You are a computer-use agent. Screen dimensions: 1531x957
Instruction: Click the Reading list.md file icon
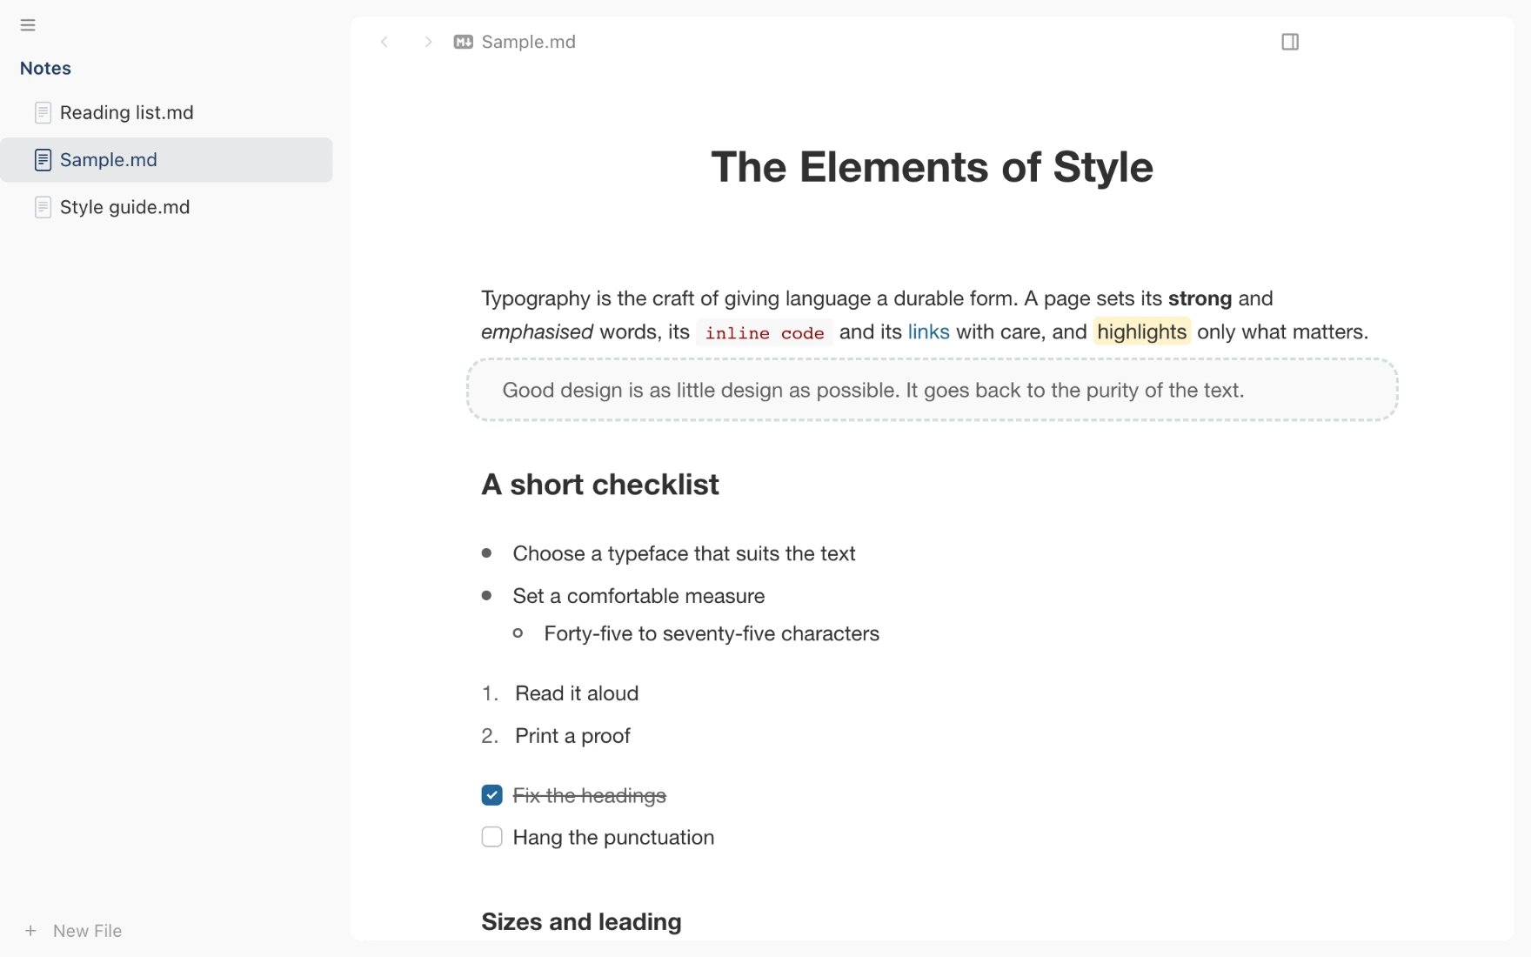point(43,112)
